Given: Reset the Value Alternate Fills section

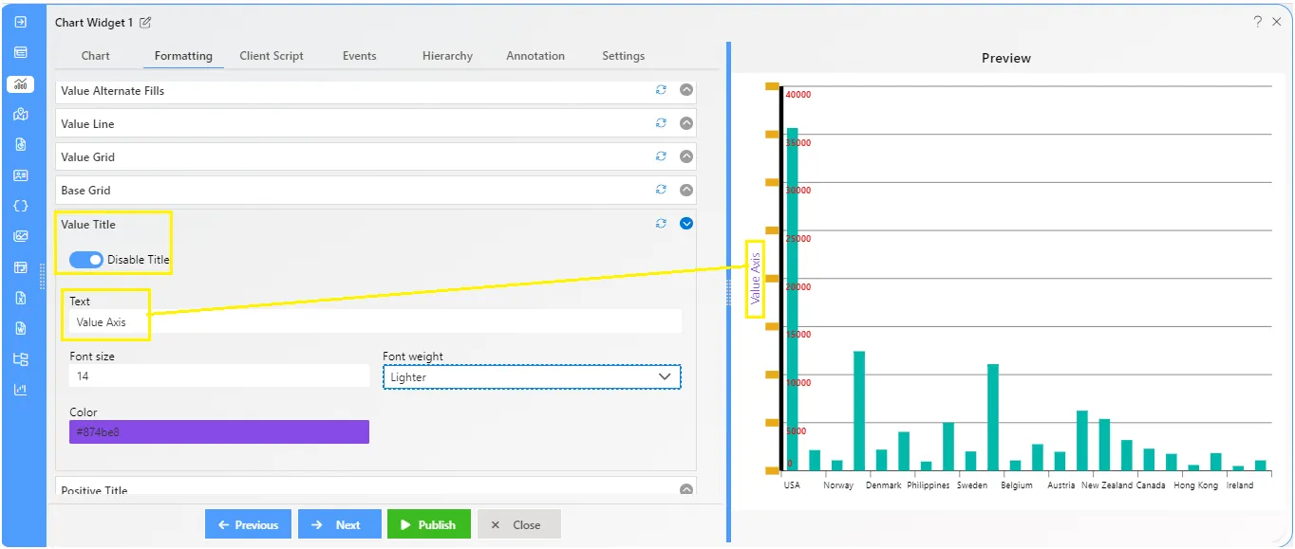Looking at the screenshot, I should coord(661,90).
